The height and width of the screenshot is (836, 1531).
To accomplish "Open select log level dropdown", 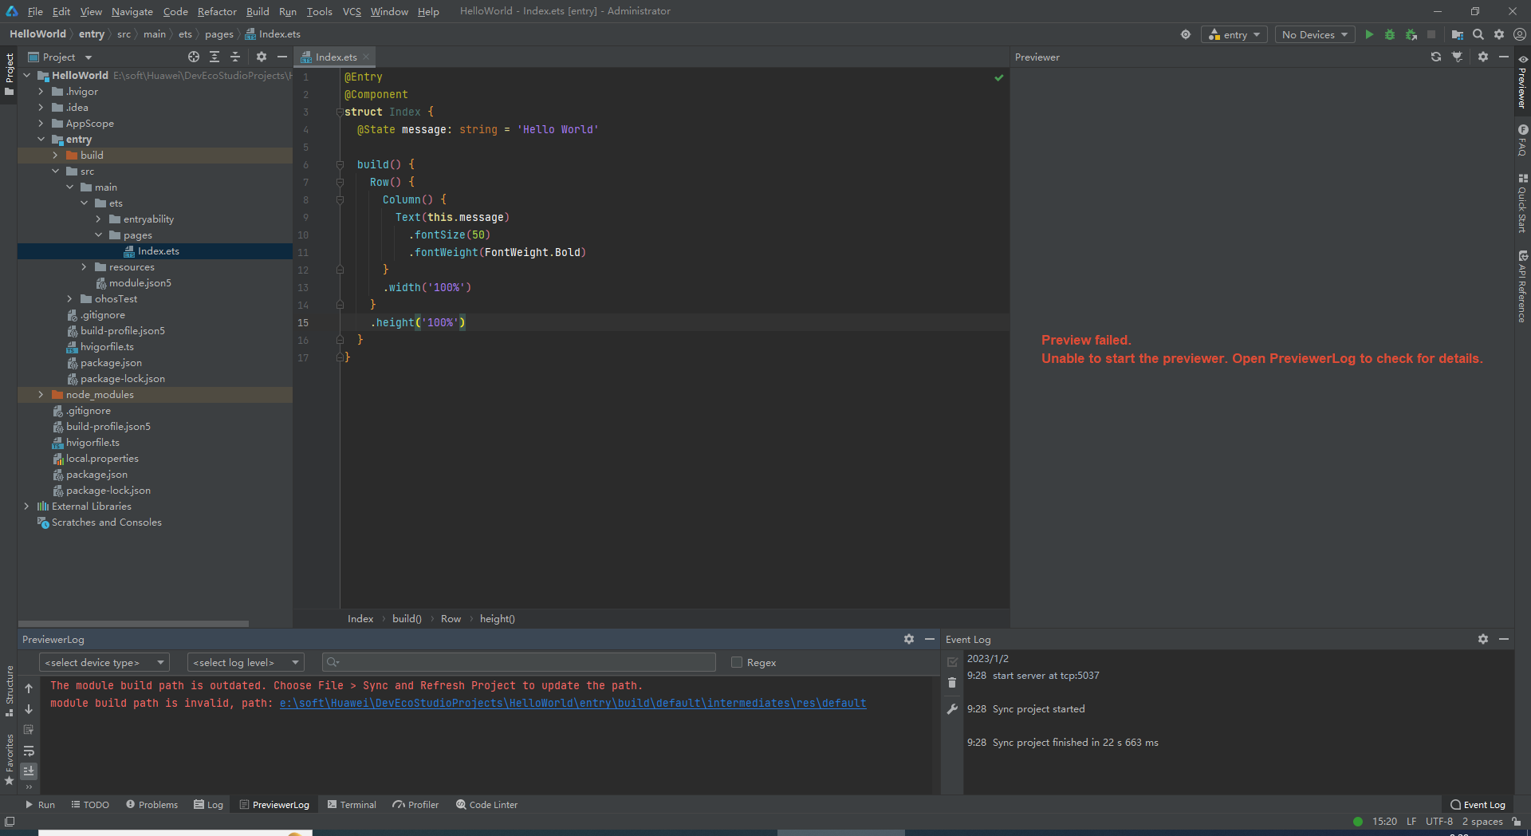I will (246, 662).
